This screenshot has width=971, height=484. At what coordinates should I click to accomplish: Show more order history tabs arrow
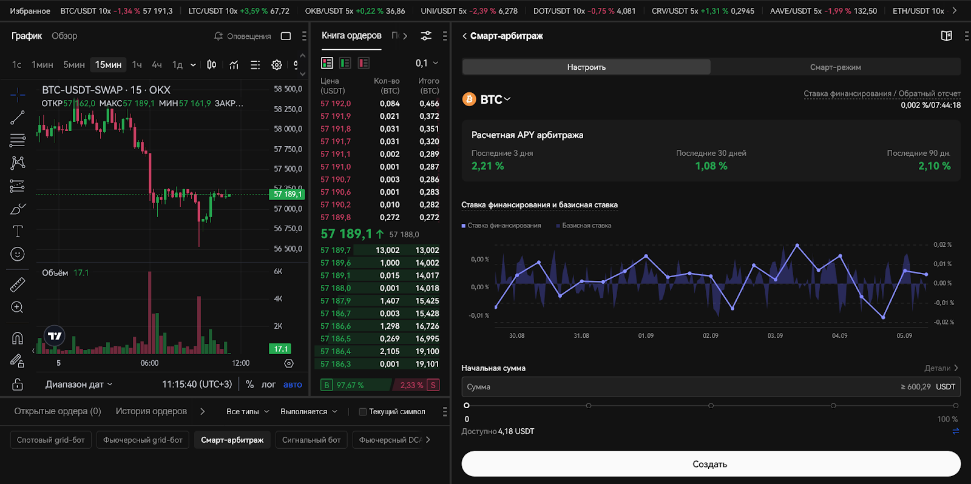[x=202, y=411]
